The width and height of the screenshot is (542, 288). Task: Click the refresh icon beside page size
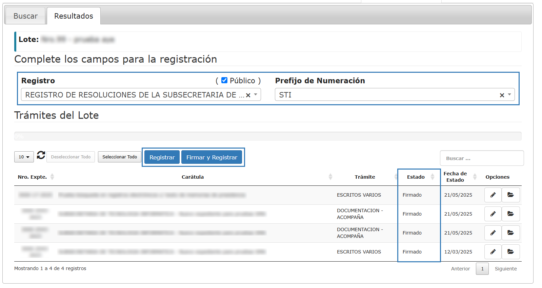coord(41,155)
